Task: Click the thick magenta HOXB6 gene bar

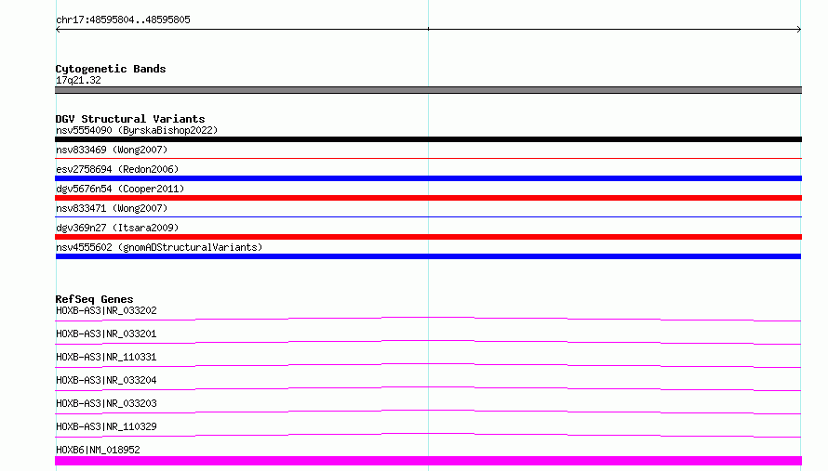Action: click(x=428, y=461)
